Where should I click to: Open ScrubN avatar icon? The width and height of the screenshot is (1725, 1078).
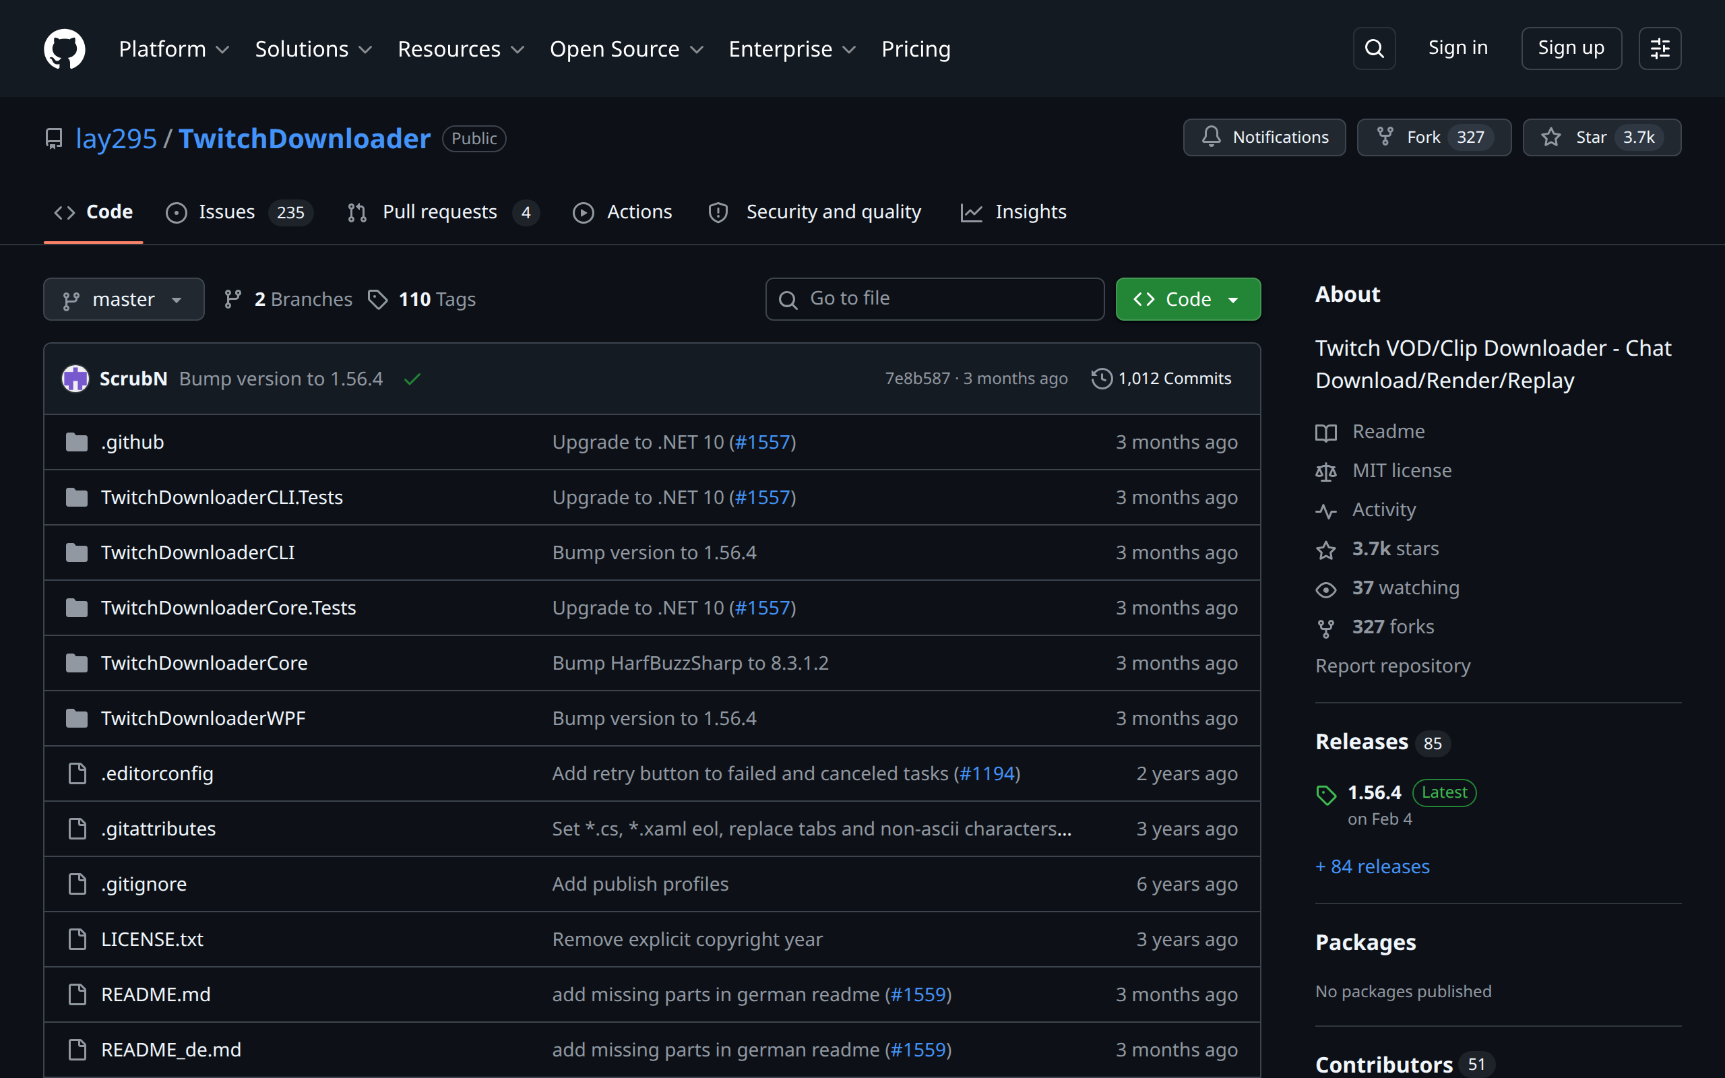[75, 379]
